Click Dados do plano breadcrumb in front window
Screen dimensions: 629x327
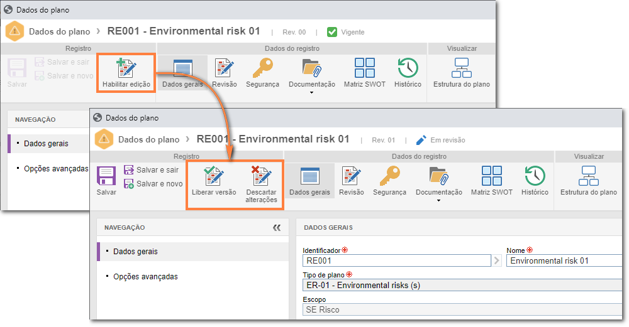pos(148,140)
